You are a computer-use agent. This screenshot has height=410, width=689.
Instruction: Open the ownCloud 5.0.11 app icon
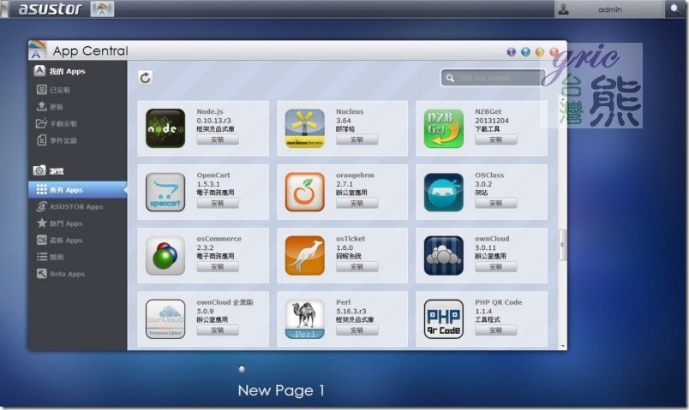point(443,255)
